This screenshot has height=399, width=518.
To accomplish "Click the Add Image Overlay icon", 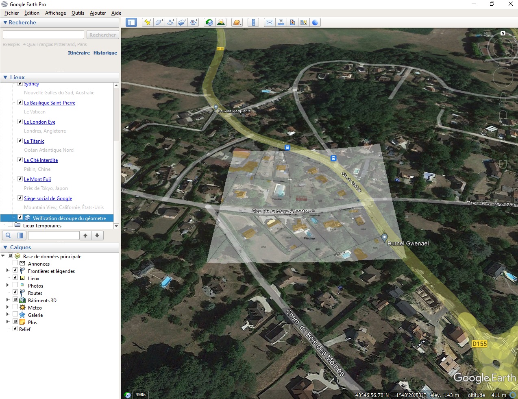I will pyautogui.click(x=182, y=22).
